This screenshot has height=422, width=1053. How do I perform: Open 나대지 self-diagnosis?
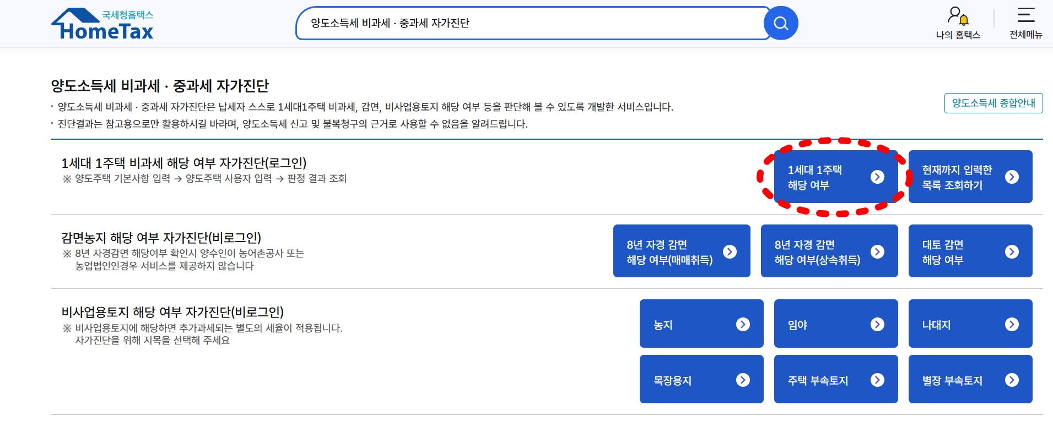coord(970,324)
